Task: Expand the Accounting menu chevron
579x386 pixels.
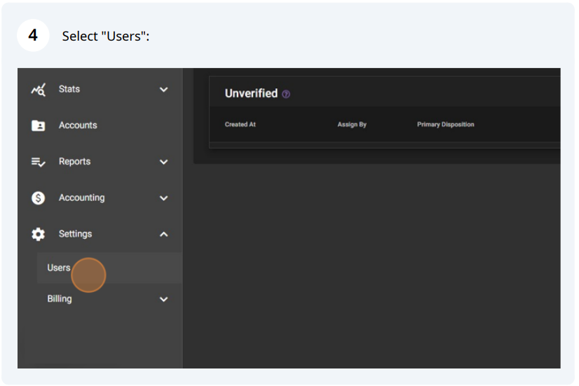Action: (163, 198)
